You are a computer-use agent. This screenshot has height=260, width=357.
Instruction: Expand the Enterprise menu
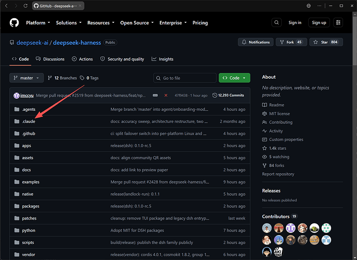coord(173,23)
